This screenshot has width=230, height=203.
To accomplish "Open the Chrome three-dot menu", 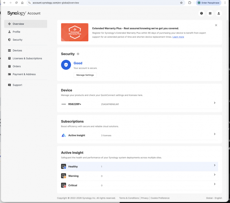I will point(225,3).
